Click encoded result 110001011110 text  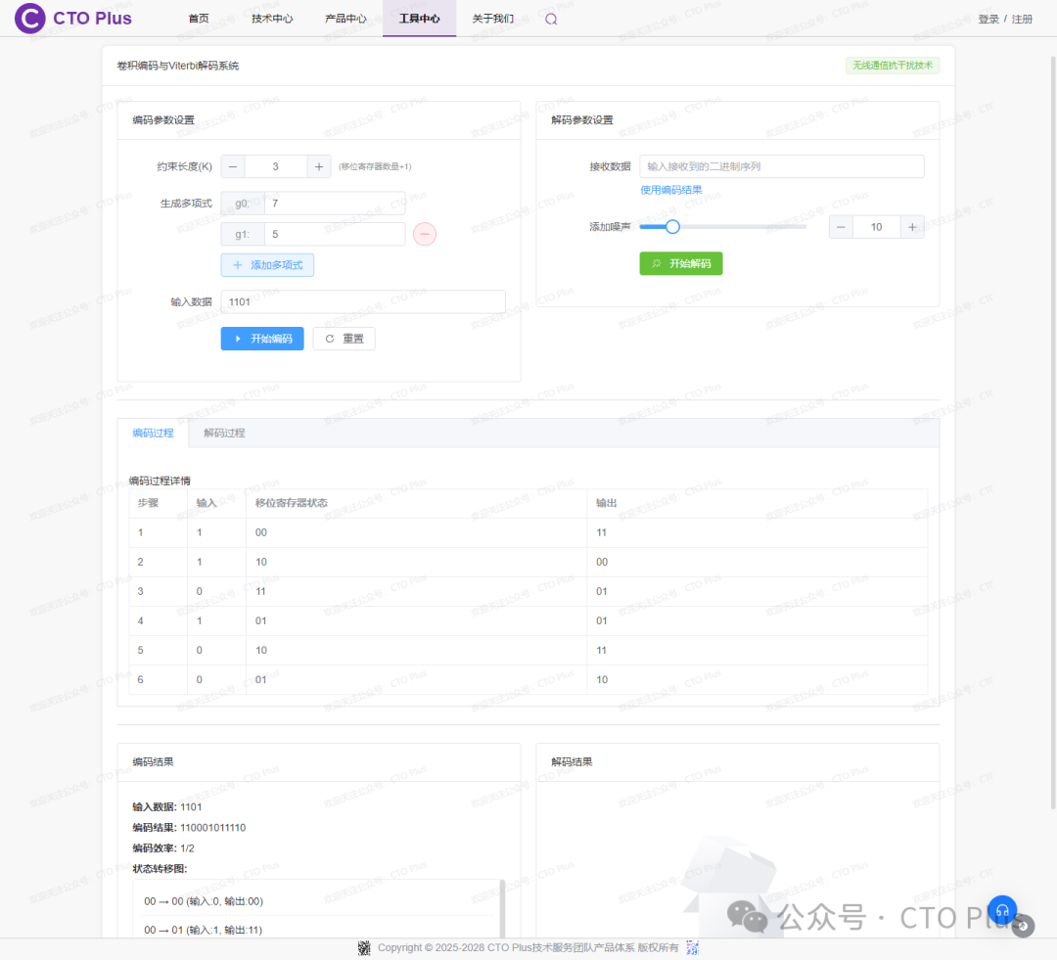[213, 828]
